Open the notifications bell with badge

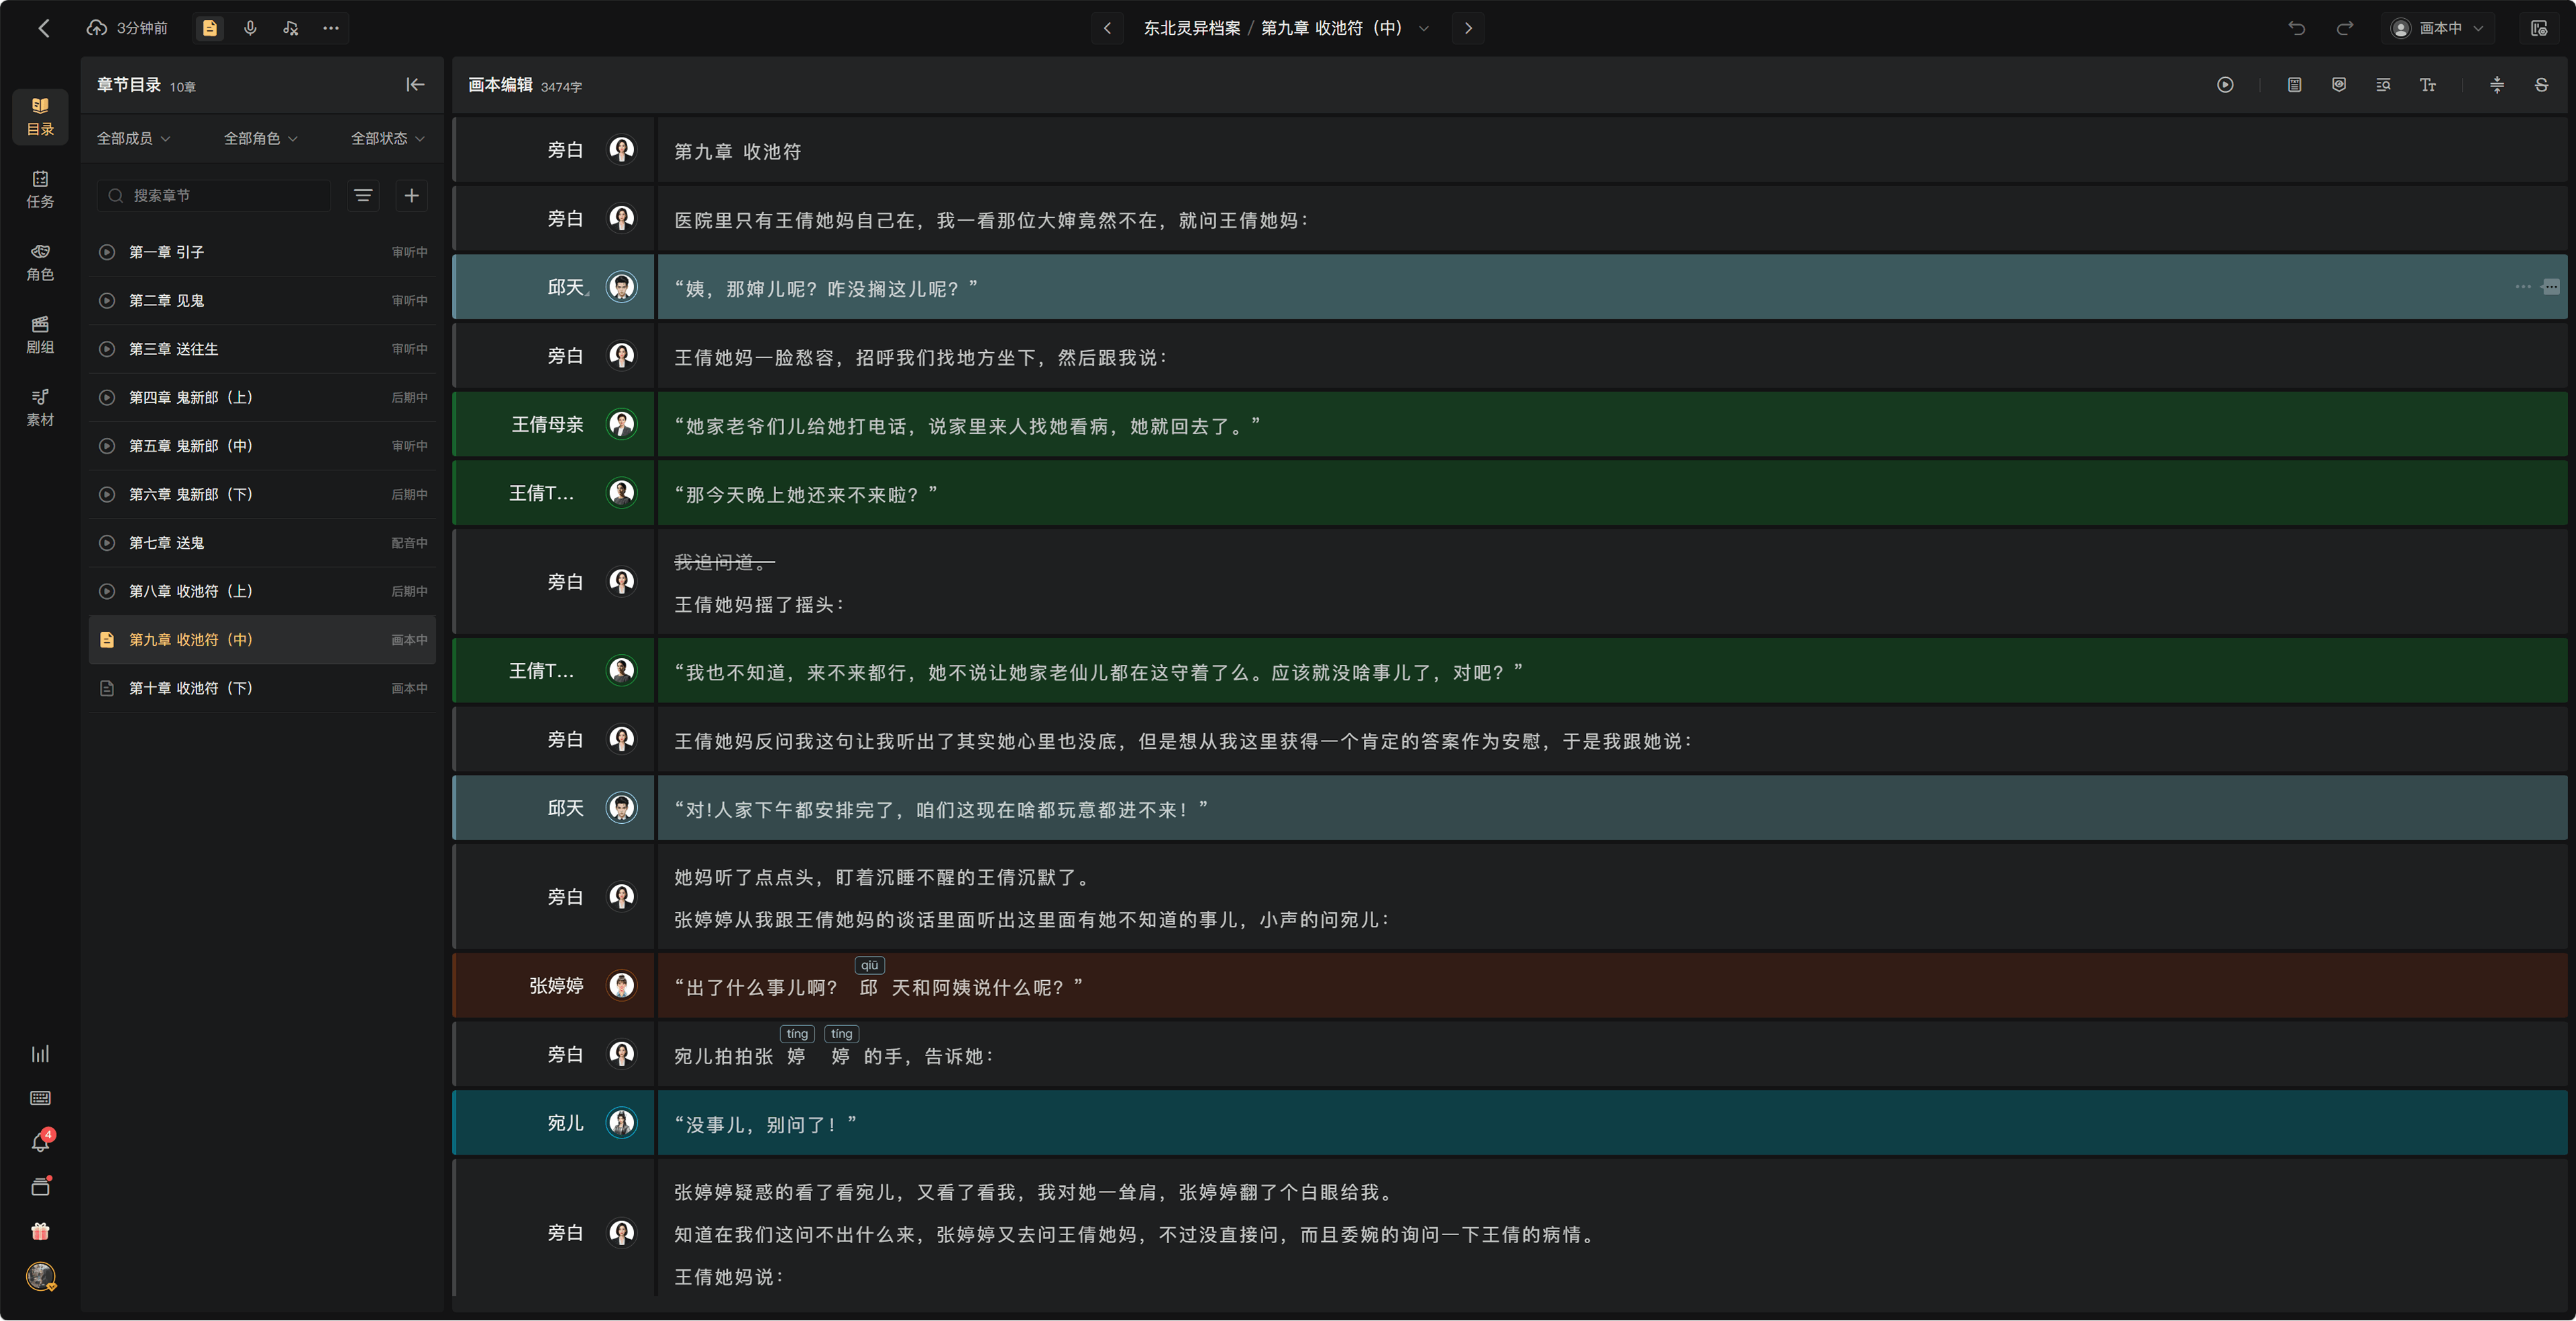pyautogui.click(x=40, y=1142)
